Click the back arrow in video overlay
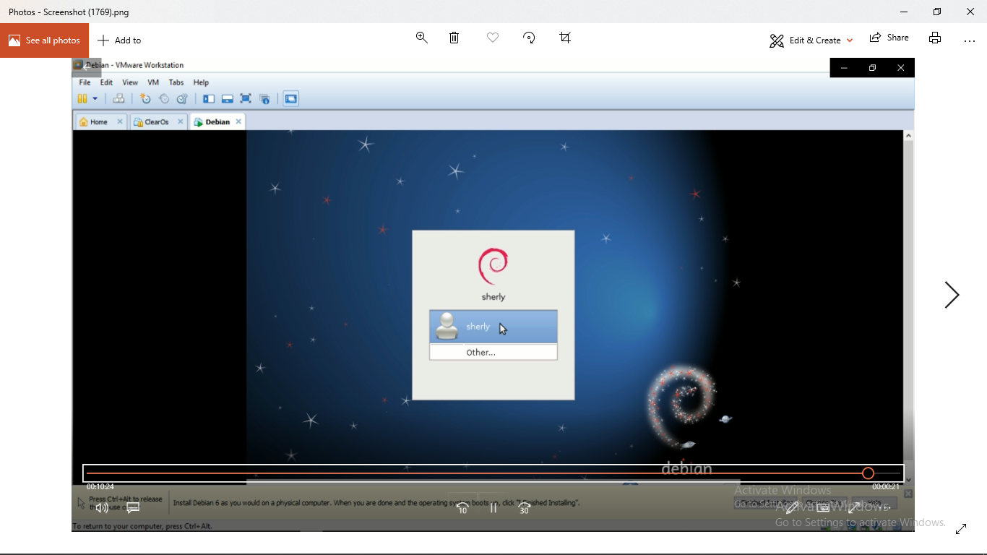Screen dimensions: 987x555 click(x=86, y=67)
